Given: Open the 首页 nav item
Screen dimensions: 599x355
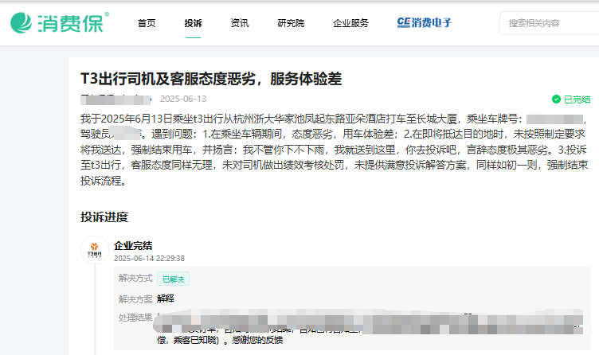Looking at the screenshot, I should (147, 23).
